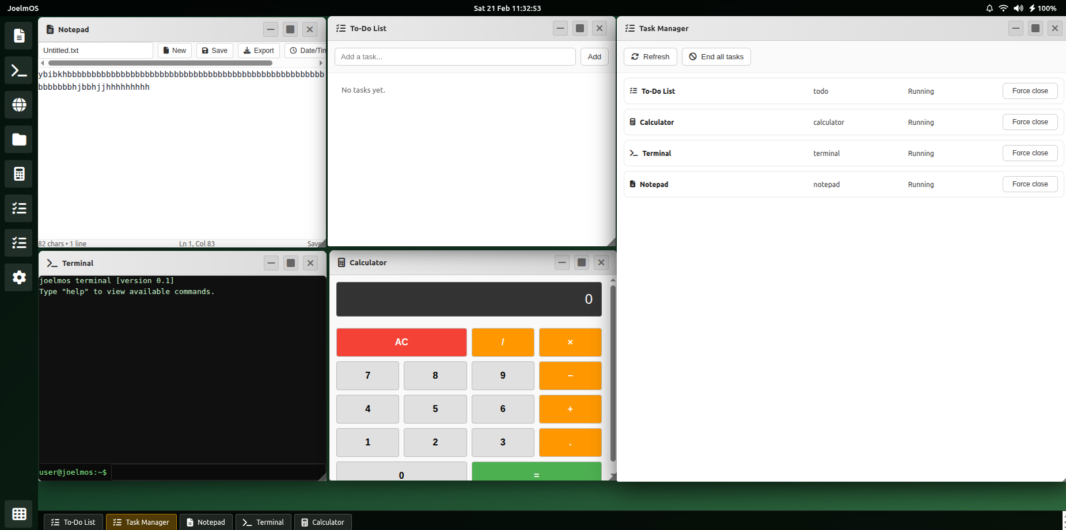Switch to Notepad in the taskbar
Screen dimensions: 1066x530
206,522
